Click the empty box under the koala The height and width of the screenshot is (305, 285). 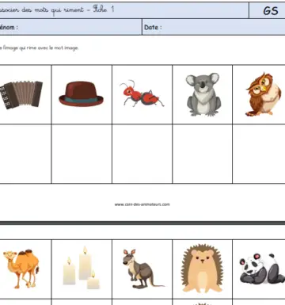click(x=203, y=154)
